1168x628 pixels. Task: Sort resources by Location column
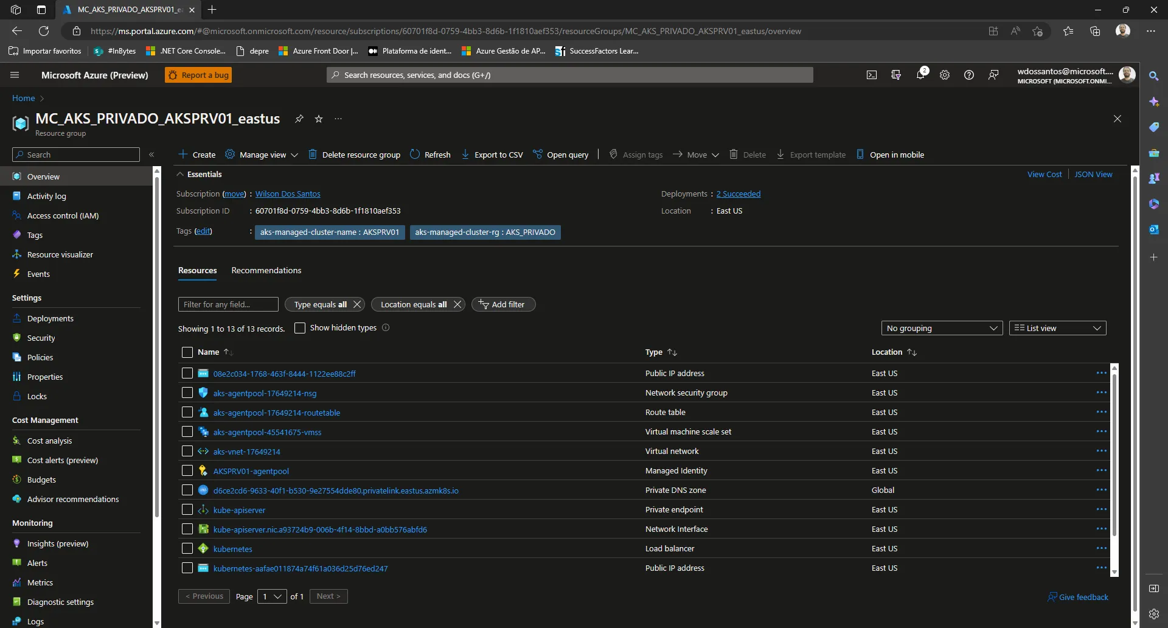(x=894, y=352)
